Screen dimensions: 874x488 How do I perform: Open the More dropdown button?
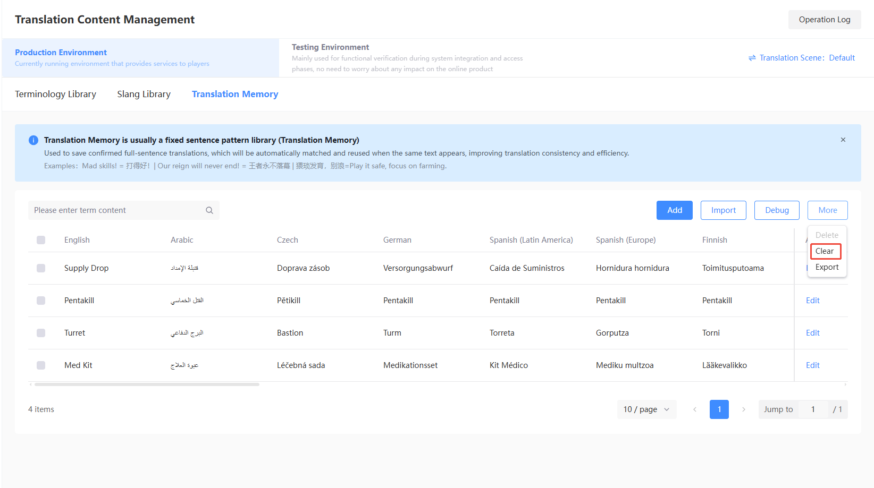pyautogui.click(x=828, y=210)
